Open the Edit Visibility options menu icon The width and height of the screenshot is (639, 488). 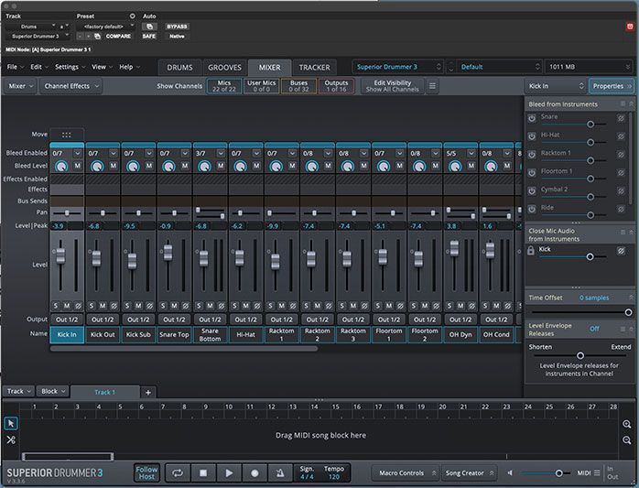(x=432, y=86)
